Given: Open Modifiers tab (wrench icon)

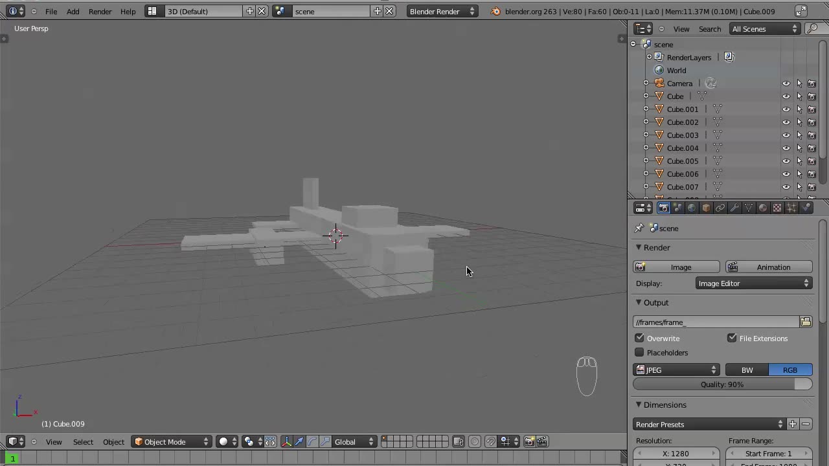Looking at the screenshot, I should (x=734, y=208).
